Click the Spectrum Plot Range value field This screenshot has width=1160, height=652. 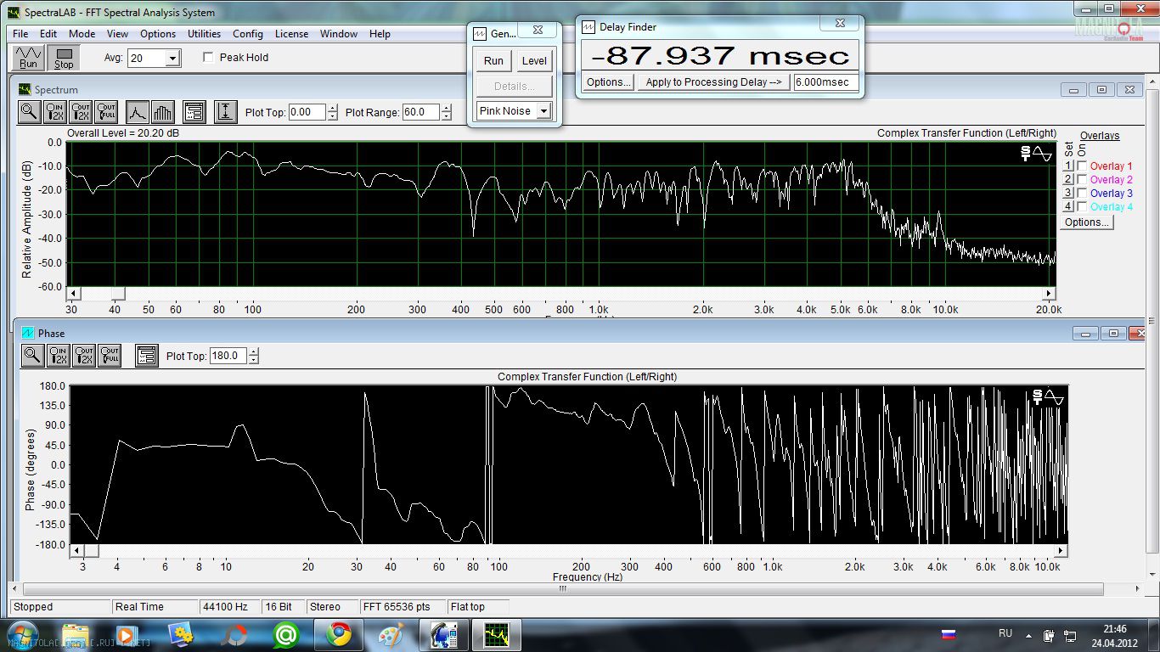click(x=421, y=112)
